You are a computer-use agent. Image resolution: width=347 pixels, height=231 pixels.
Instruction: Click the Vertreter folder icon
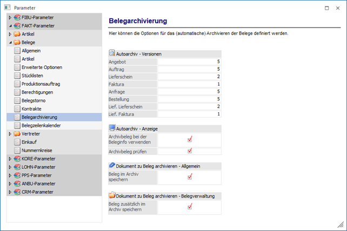(x=17, y=133)
